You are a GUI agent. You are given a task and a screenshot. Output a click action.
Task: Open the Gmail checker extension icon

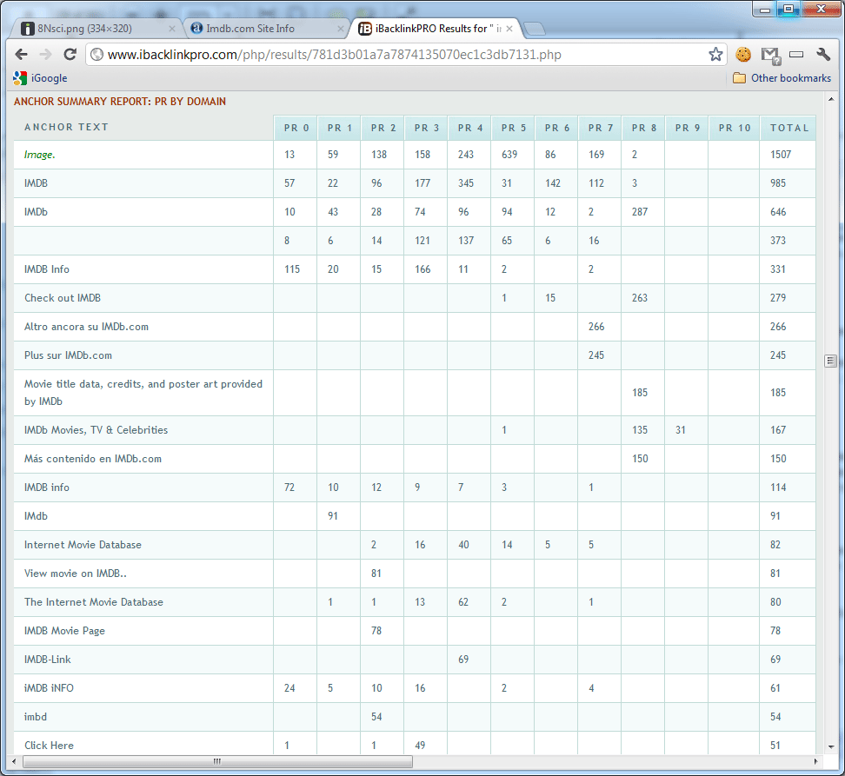point(770,55)
